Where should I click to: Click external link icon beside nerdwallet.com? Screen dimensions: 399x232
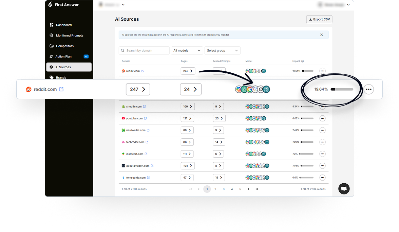(x=148, y=130)
